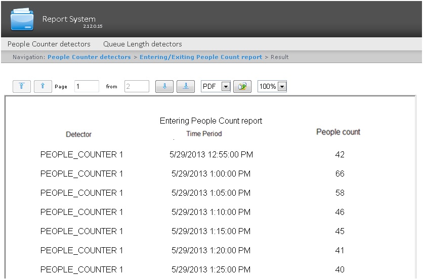
Task: Click people count value 45
Action: 340,231
